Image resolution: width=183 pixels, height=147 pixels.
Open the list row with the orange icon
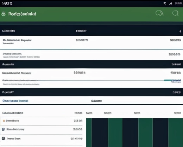click(41, 121)
